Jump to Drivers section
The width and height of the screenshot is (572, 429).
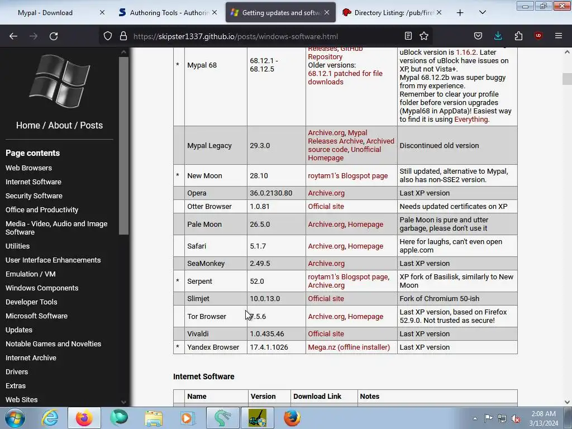(17, 371)
